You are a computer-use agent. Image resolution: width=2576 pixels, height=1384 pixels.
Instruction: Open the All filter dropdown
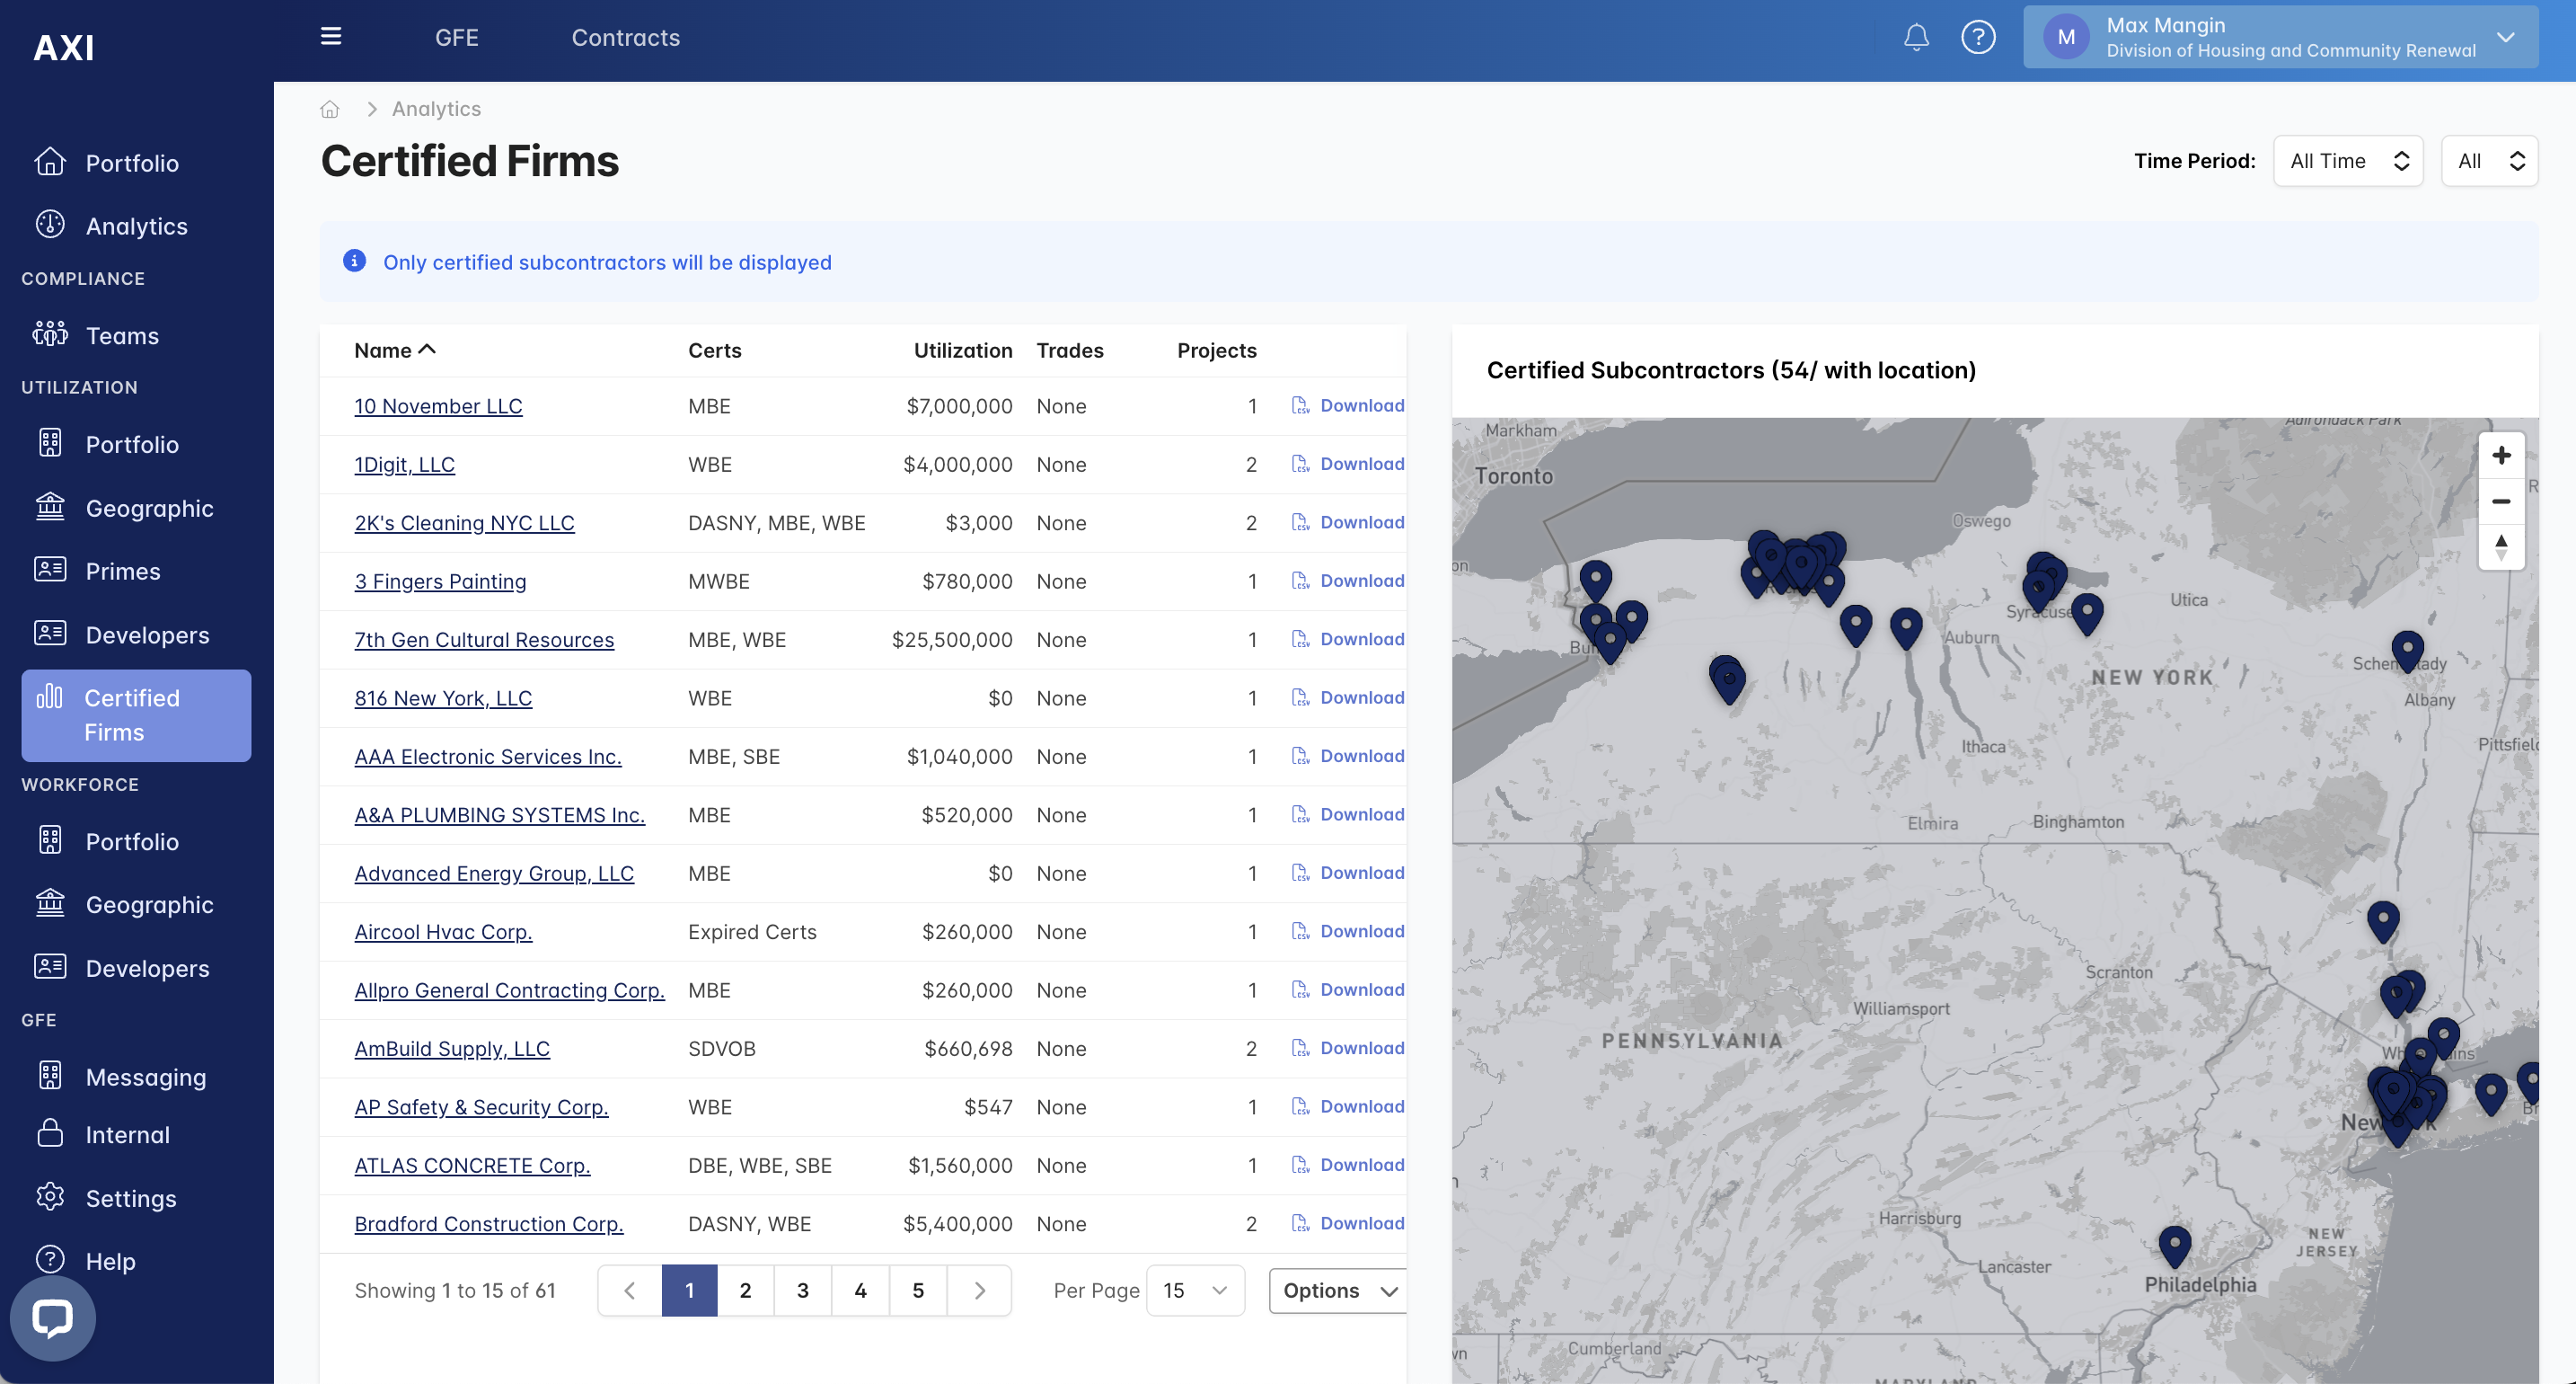click(x=2489, y=161)
